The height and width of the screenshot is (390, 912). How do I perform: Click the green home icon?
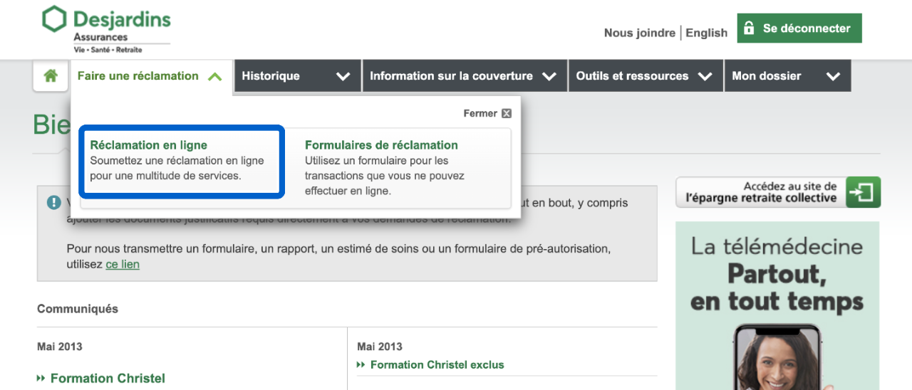click(51, 76)
